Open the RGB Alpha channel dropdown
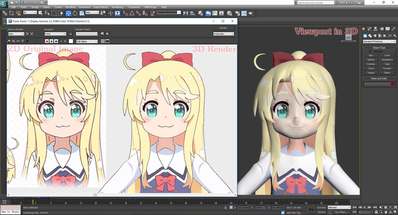398x215 pixels. (87, 41)
